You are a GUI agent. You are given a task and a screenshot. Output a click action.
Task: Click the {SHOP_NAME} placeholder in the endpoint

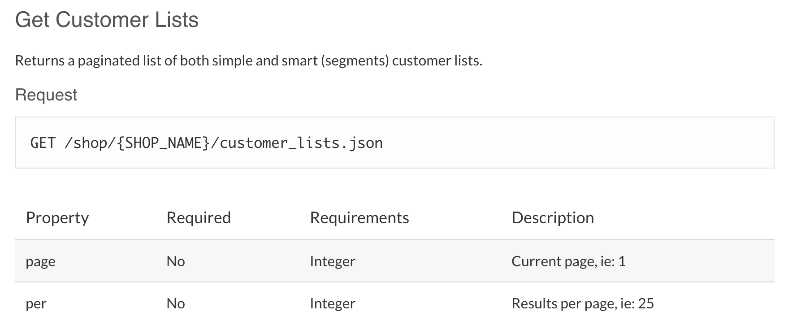pyautogui.click(x=163, y=143)
